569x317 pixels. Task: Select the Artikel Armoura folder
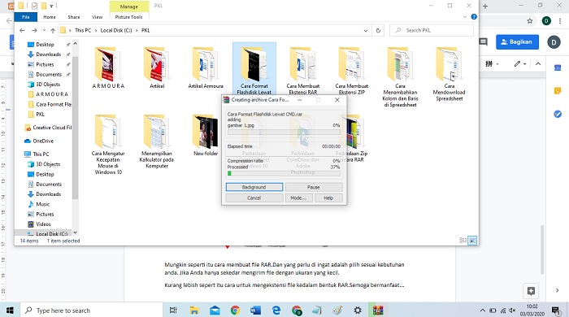(x=206, y=67)
